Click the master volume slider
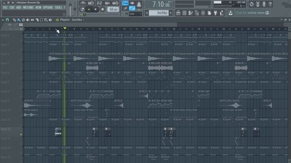 click(70, 9)
